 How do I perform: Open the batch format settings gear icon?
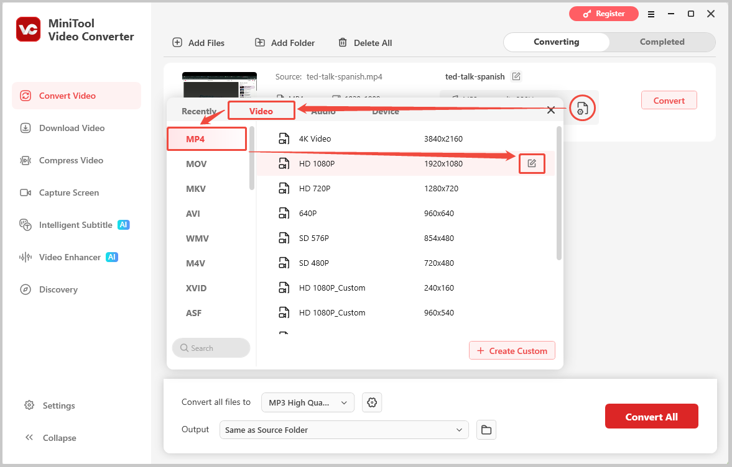pyautogui.click(x=372, y=402)
